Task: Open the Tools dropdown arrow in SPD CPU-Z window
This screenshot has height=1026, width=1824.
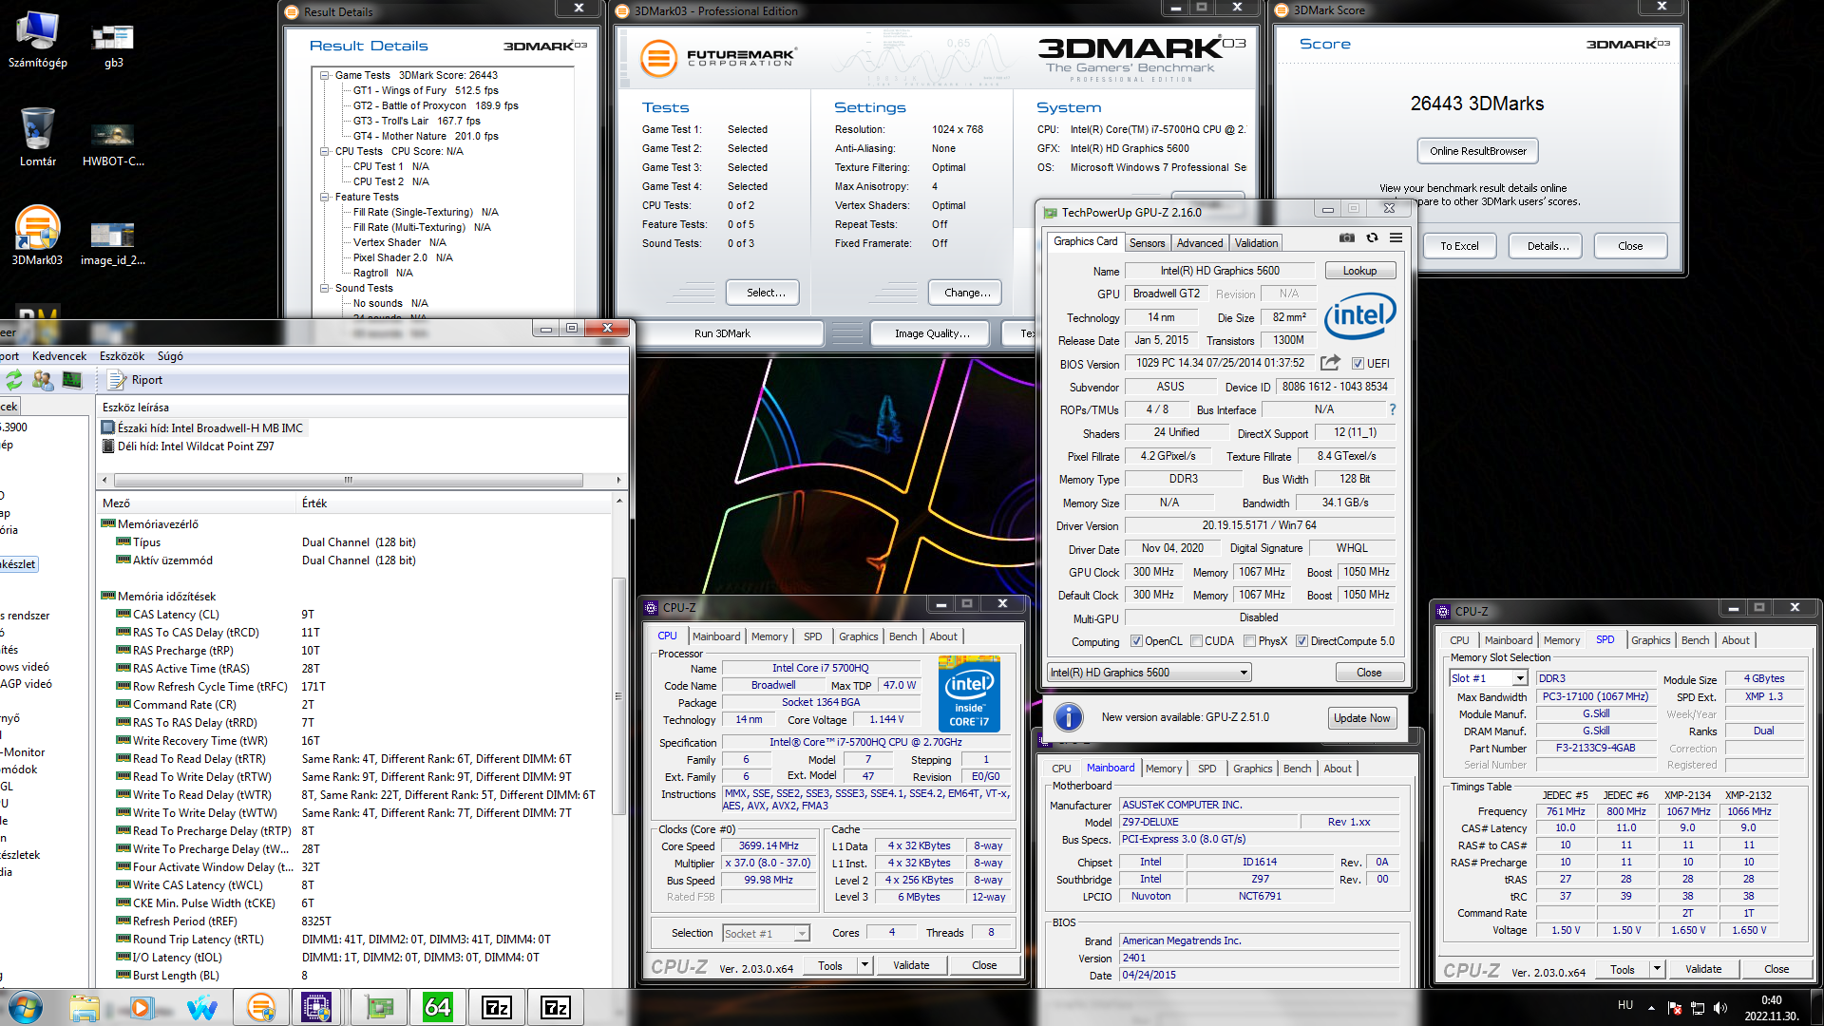Action: click(1657, 969)
